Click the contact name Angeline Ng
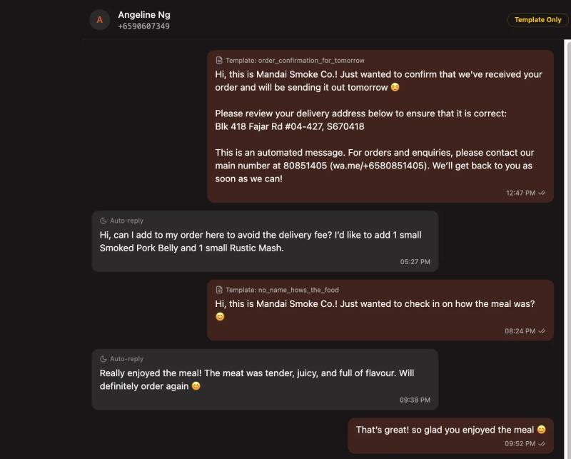 144,15
